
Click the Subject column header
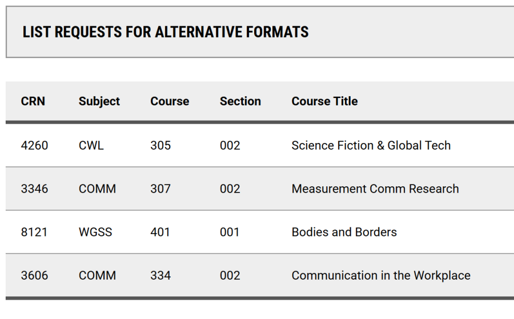pyautogui.click(x=99, y=101)
